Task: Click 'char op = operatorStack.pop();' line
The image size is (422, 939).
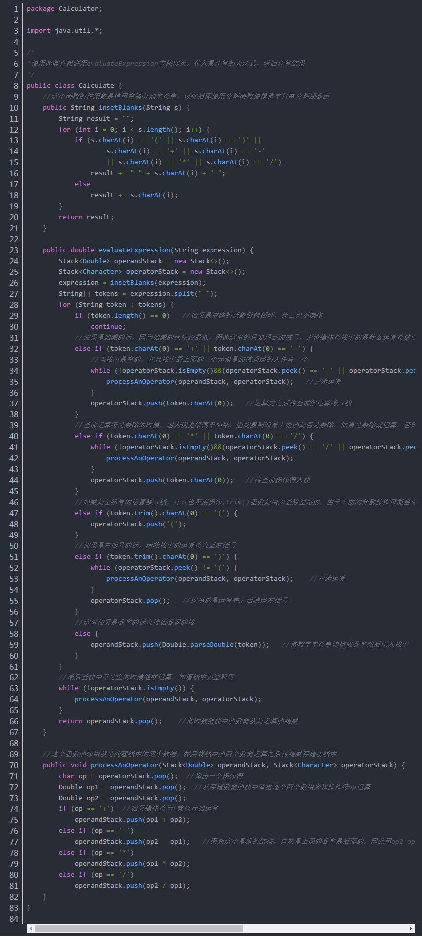Action: [118, 776]
